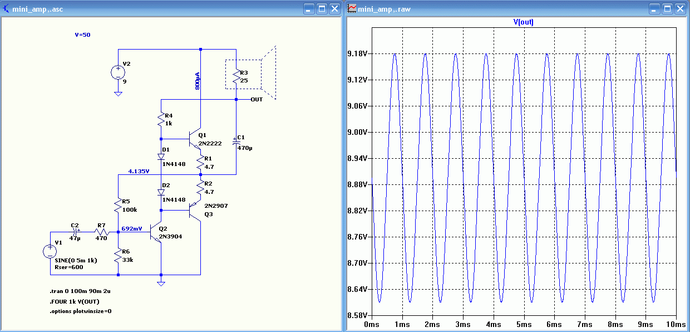Click the 5ms horizontal axis label
Viewport: 690px width, 332px height.
[x=524, y=324]
